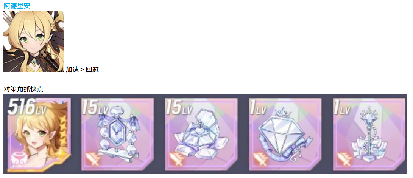This screenshot has width=413, height=178.
Task: Click sword badge on mirror-stand gem
Action: pos(92,159)
